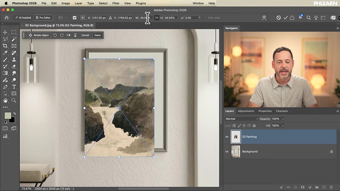Switch to the Adjustments tab

pyautogui.click(x=246, y=111)
